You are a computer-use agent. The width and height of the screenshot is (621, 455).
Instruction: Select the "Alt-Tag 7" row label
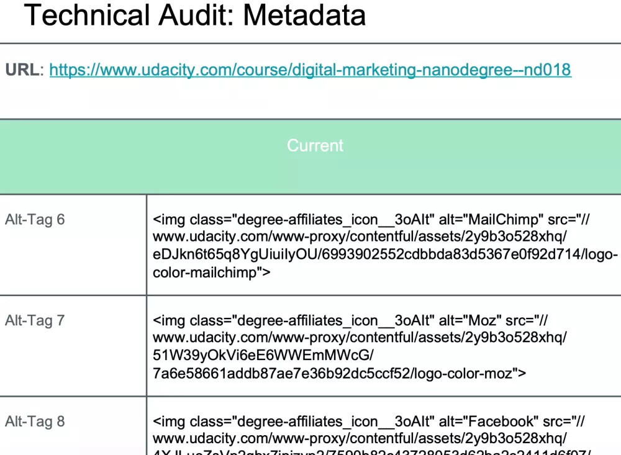pos(35,320)
